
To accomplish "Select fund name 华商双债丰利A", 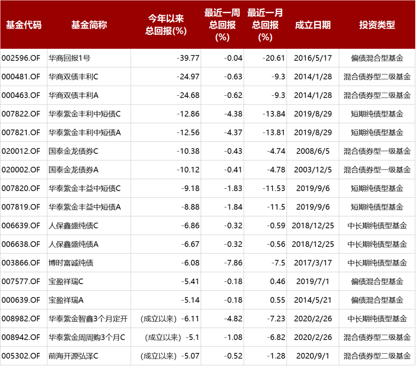I will point(74,95).
